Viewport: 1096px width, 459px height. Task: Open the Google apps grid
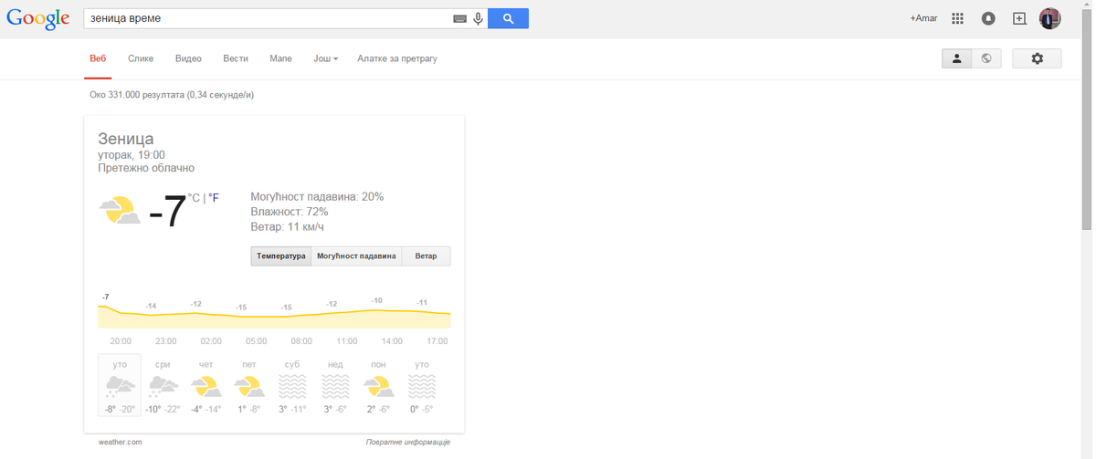pyautogui.click(x=958, y=18)
